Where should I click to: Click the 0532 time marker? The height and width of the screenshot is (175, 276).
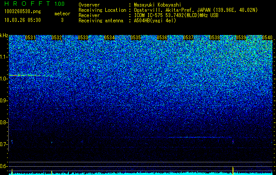tap(57, 38)
